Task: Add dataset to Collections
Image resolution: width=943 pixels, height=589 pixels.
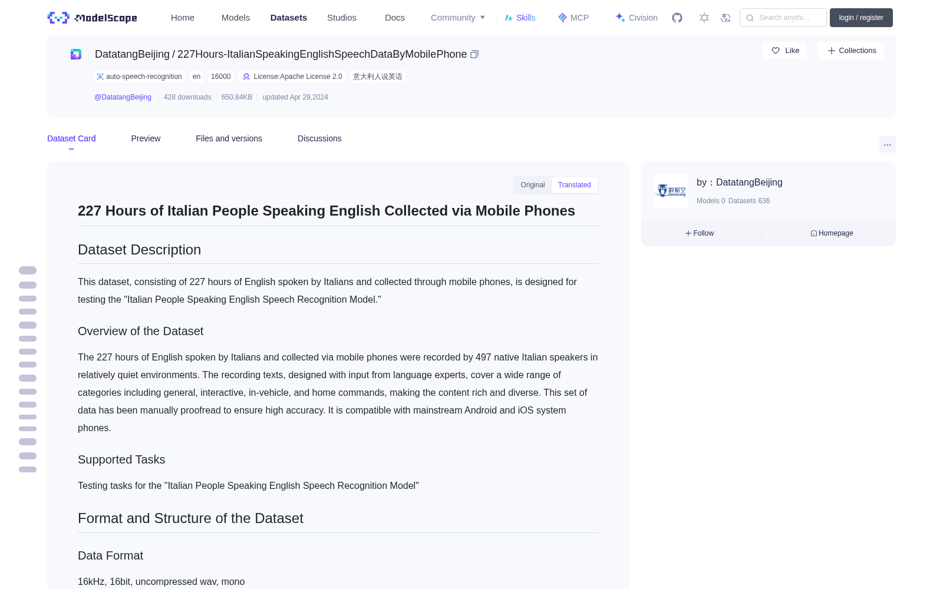Action: tap(851, 51)
